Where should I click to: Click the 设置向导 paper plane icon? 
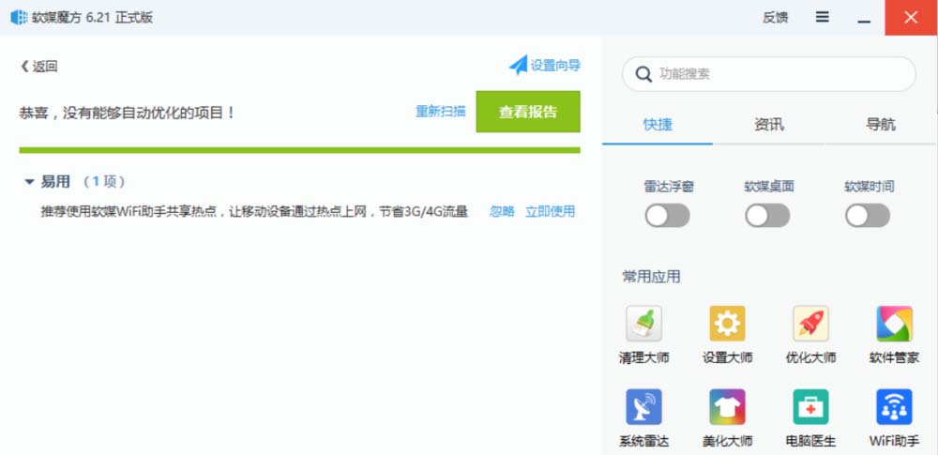click(519, 65)
